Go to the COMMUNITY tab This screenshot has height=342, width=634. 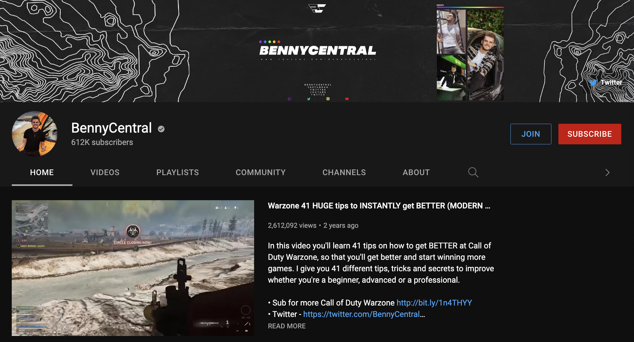[260, 172]
